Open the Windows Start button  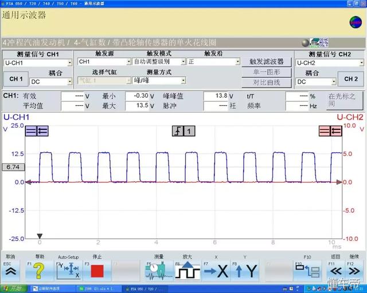(x=13, y=289)
